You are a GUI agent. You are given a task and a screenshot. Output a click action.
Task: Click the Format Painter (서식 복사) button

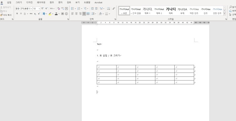[6, 15]
